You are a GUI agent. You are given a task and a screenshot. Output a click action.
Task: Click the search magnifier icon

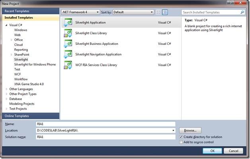(242, 12)
